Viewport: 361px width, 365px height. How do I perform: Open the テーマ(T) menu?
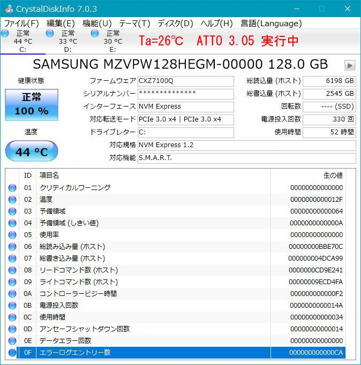pyautogui.click(x=134, y=23)
